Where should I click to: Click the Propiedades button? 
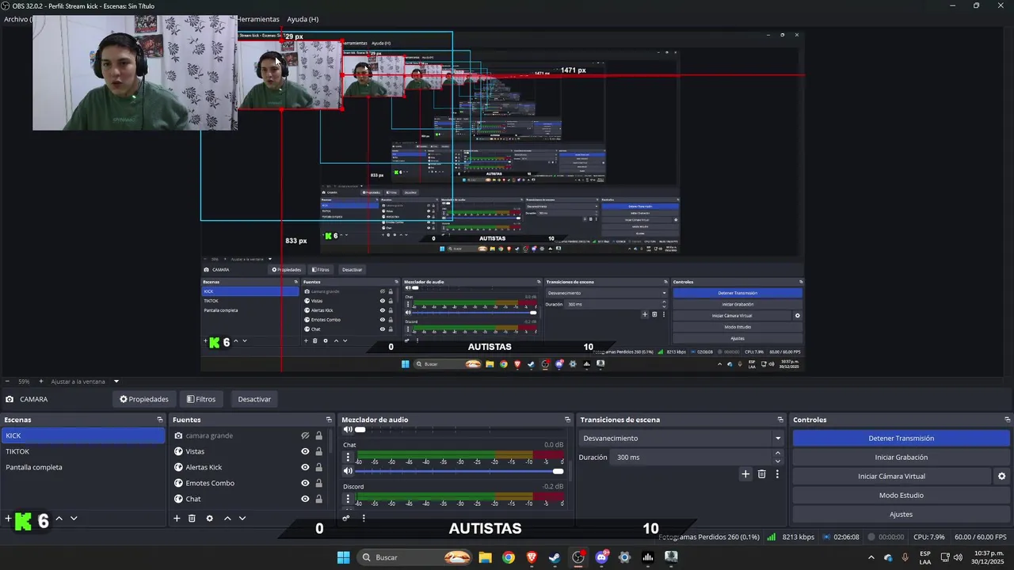(x=144, y=399)
